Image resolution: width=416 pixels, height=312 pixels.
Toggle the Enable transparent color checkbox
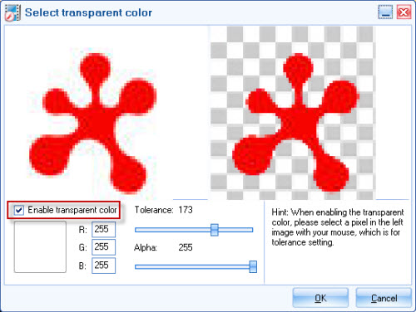19,210
